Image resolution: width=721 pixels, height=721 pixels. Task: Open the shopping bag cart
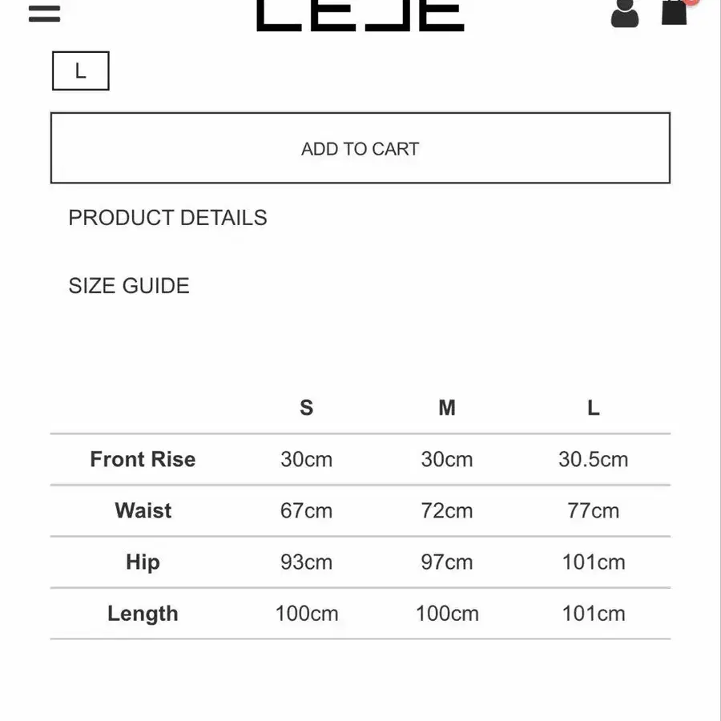click(674, 12)
